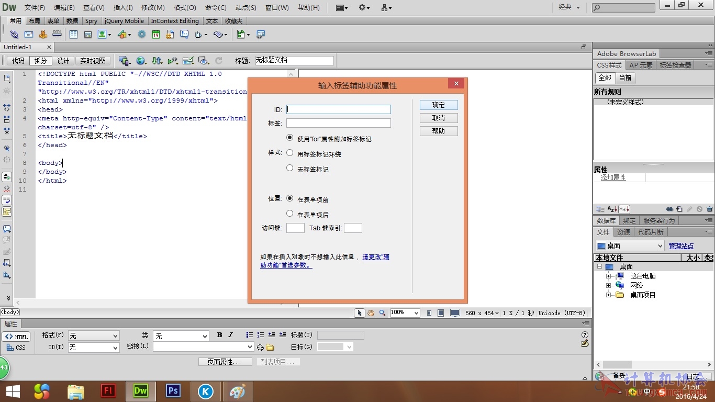Screen dimensions: 715x402
Task: Select 在表单项前 position radio
Action: 290,198
